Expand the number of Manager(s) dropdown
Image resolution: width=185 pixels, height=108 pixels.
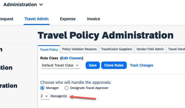[45, 96]
